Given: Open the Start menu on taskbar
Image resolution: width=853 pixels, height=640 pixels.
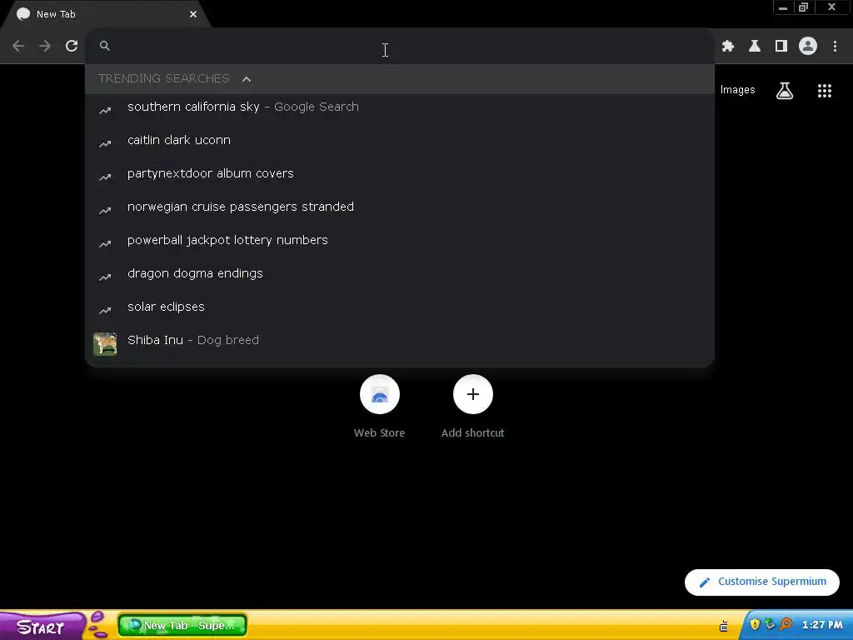Looking at the screenshot, I should point(41,626).
